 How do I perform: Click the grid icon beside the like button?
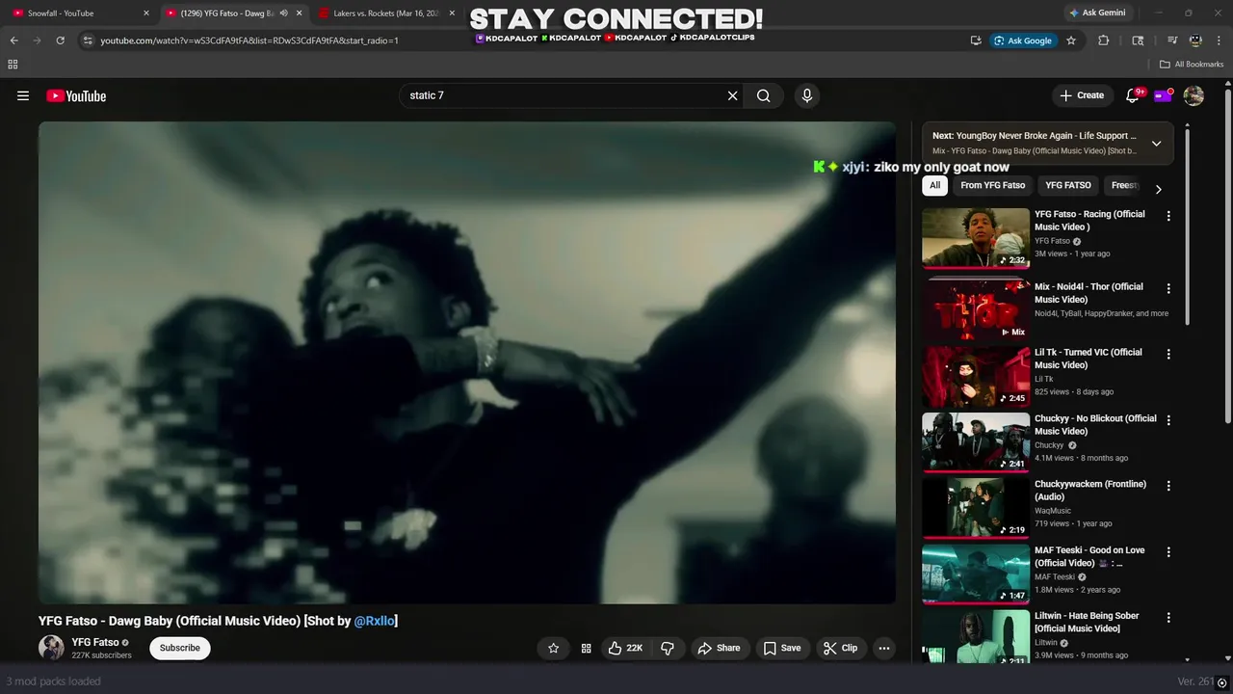coord(586,648)
